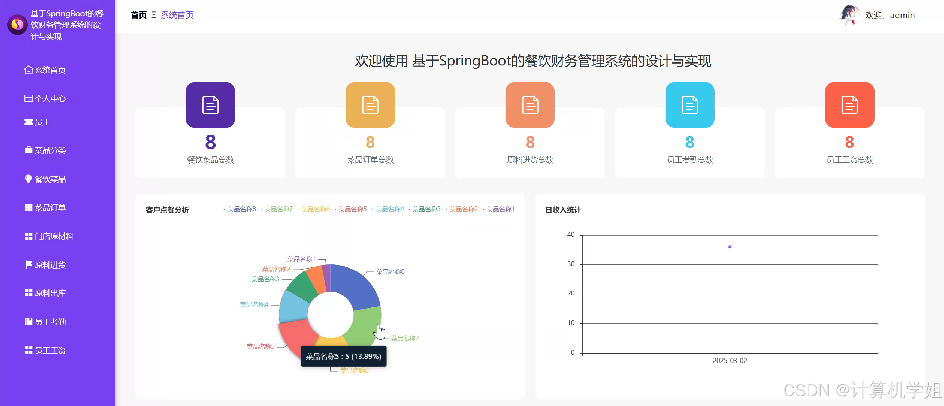Click the system logo in the sidebar header

click(x=17, y=24)
